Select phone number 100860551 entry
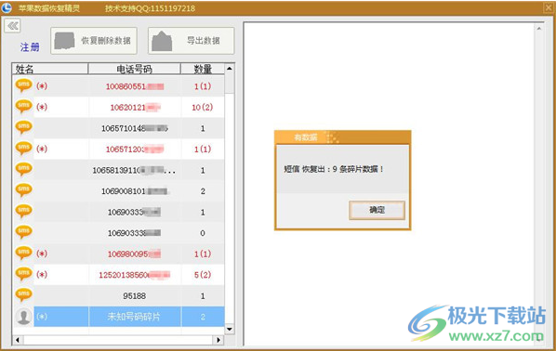The height and width of the screenshot is (351, 556). click(x=135, y=86)
